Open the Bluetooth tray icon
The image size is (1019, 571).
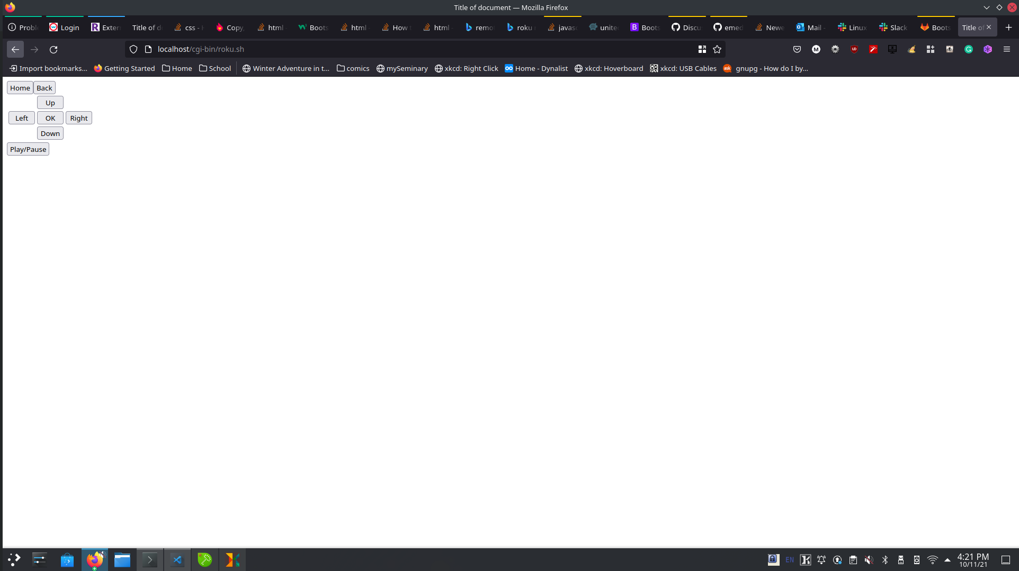point(885,560)
